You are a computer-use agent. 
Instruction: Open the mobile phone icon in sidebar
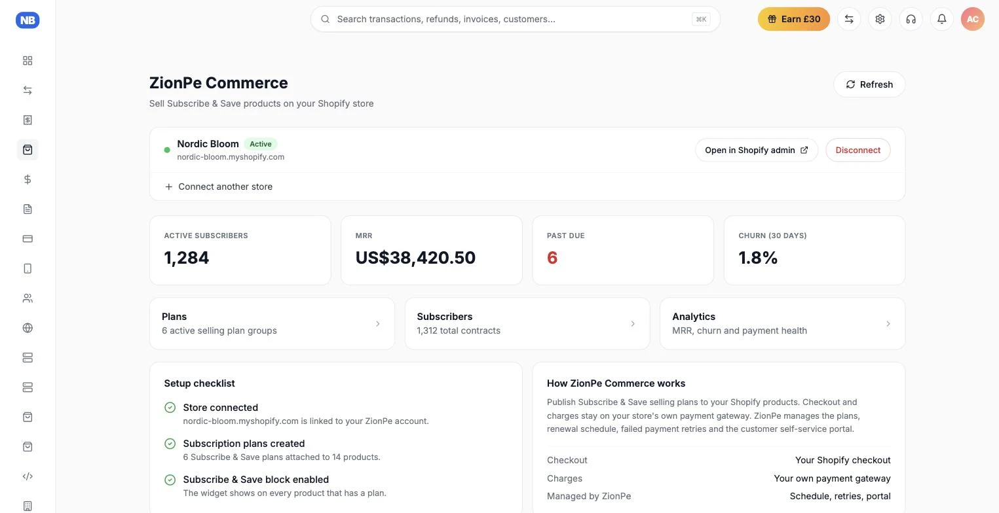point(28,268)
